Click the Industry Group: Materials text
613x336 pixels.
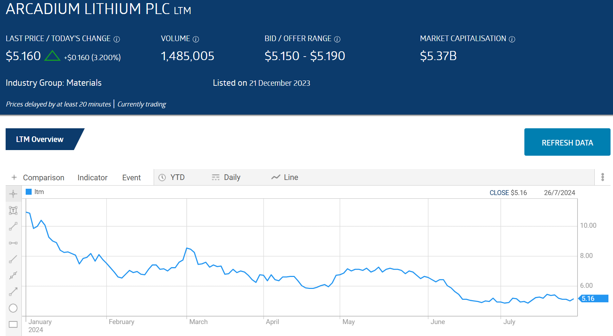[x=53, y=83]
